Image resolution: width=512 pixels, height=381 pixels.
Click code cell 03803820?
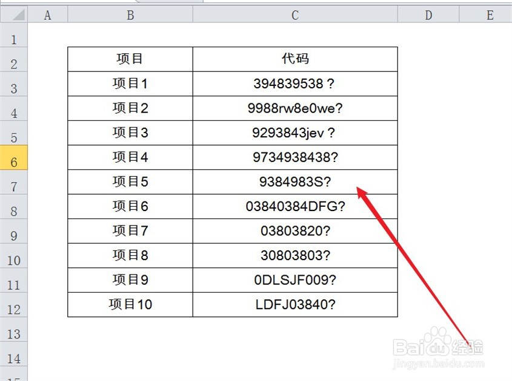coord(295,231)
